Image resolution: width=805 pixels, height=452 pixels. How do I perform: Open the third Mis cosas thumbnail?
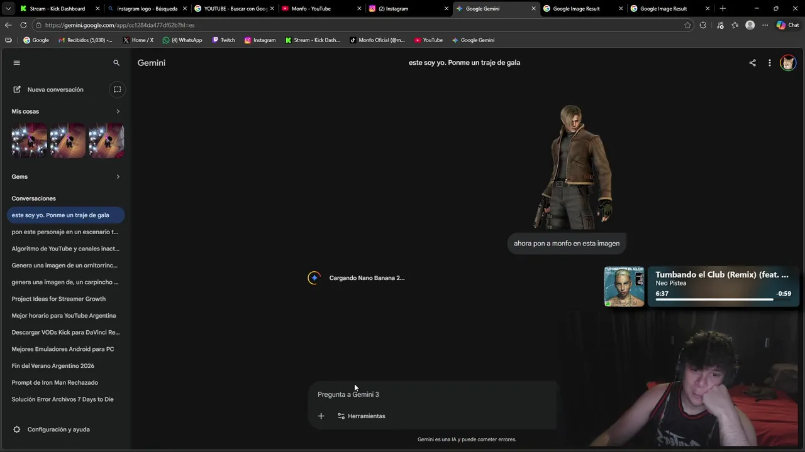tap(106, 141)
